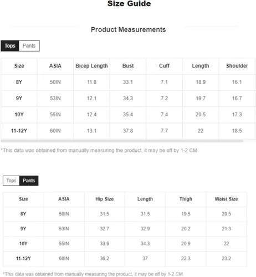
Task: Select the 11-12Y size in tops table
Action: coord(19,131)
